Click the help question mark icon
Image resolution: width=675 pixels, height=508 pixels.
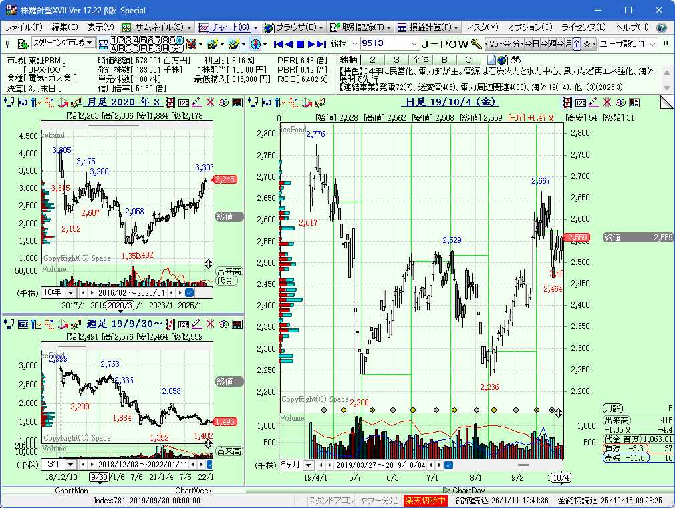[x=662, y=27]
